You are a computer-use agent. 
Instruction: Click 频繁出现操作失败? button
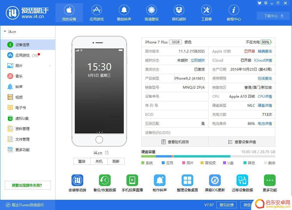pos(27,185)
